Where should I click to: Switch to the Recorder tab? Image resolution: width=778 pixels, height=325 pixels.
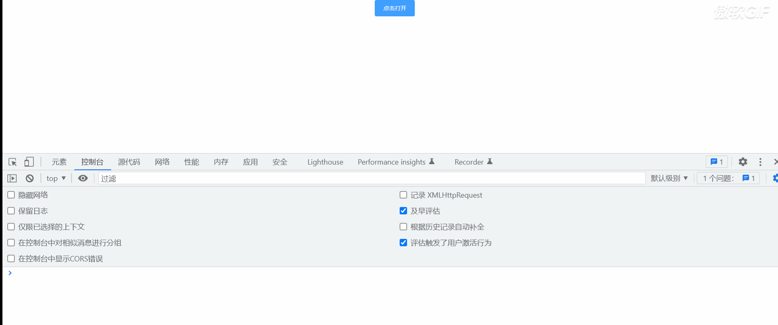coord(474,162)
